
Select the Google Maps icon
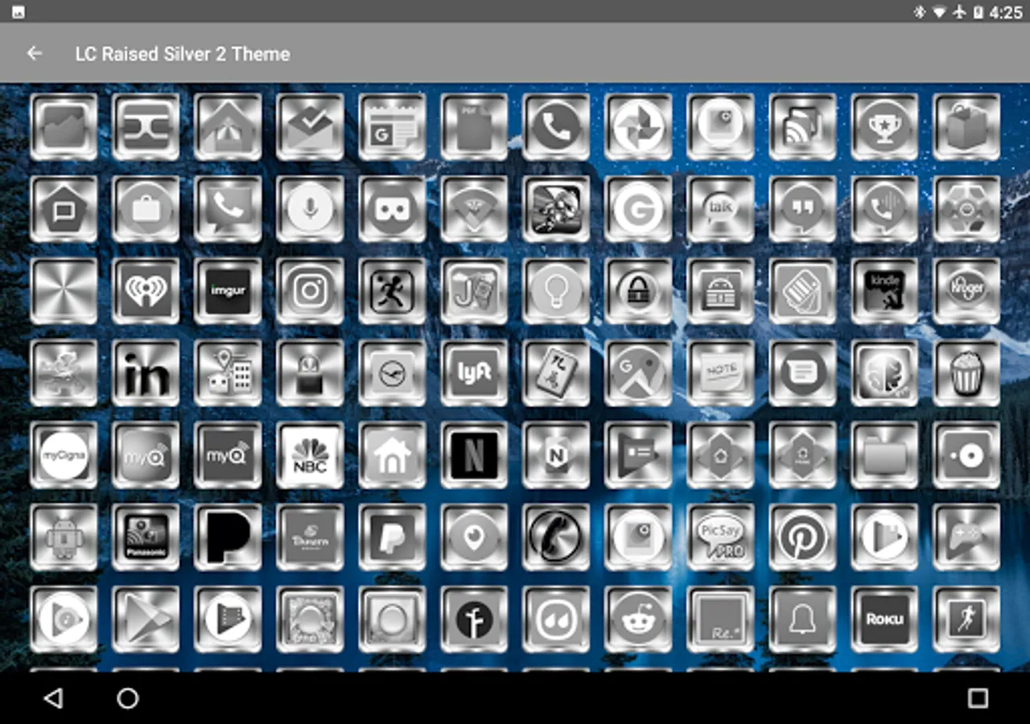638,372
